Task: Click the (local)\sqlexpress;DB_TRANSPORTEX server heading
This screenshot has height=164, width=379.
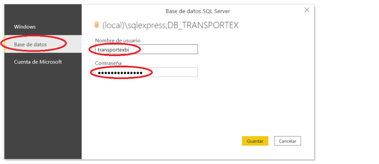Action: coord(170,25)
